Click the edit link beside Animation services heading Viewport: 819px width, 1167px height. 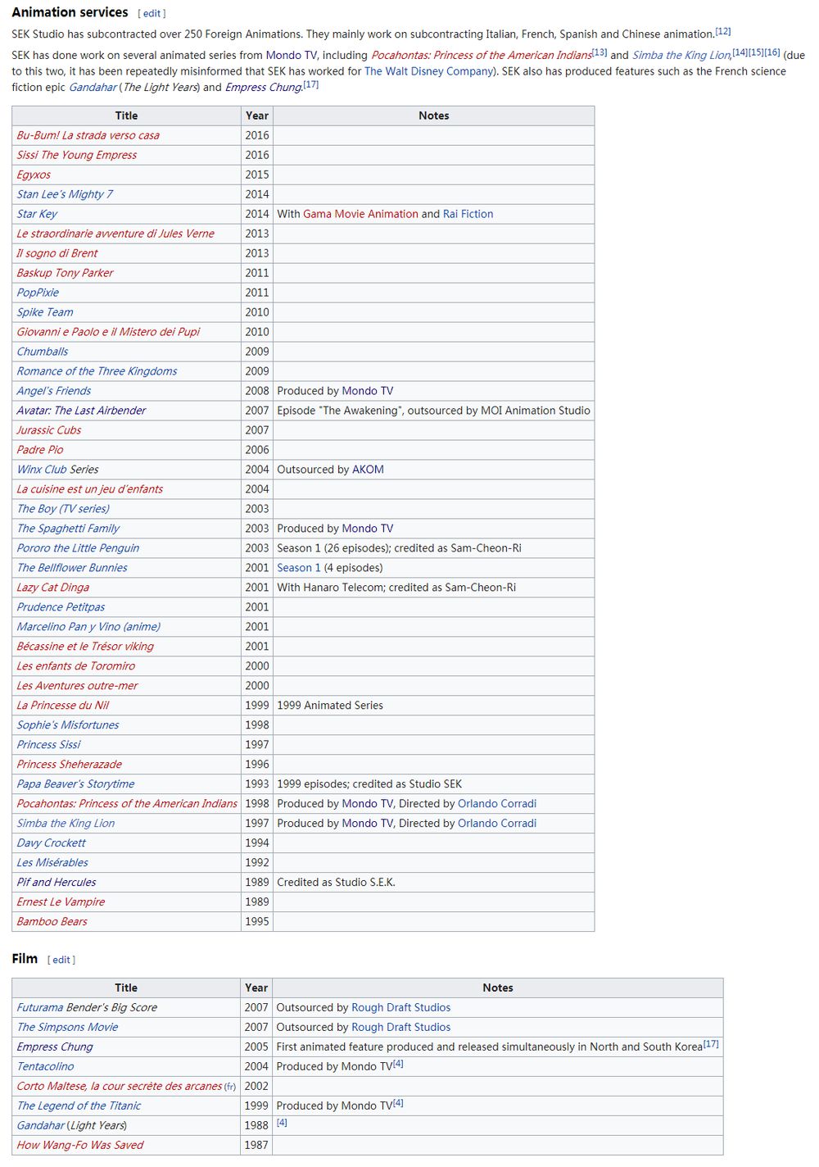coord(152,13)
